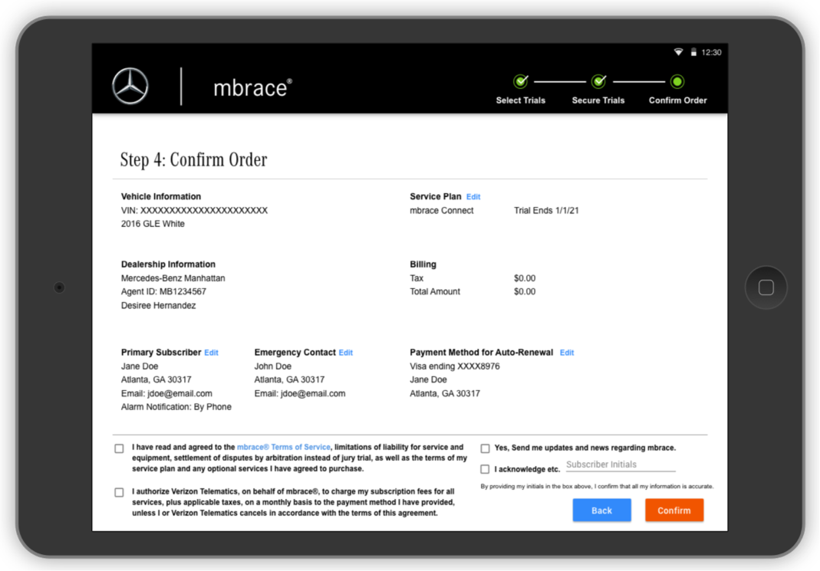Click the Select Trials step checkmark
Image resolution: width=820 pixels, height=571 pixels.
521,81
